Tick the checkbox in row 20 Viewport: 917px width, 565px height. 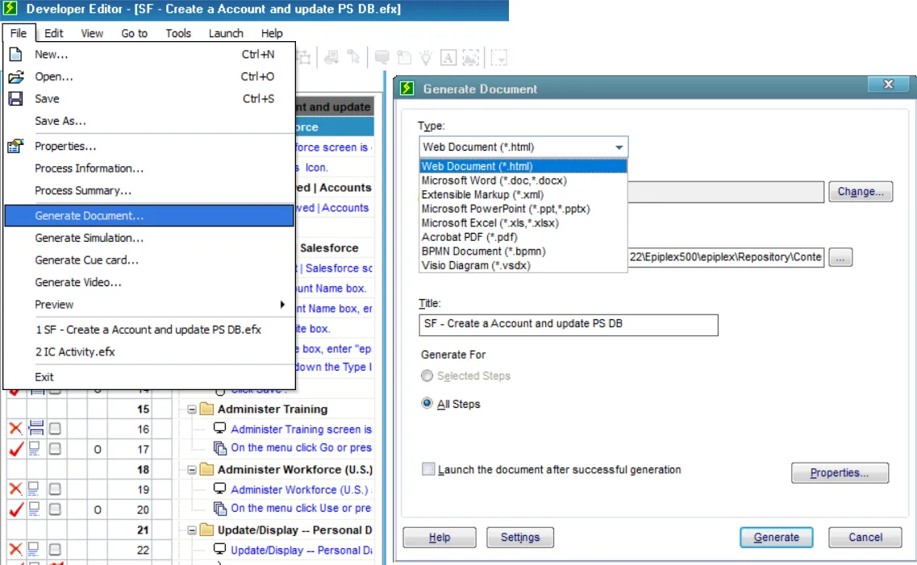pyautogui.click(x=55, y=509)
